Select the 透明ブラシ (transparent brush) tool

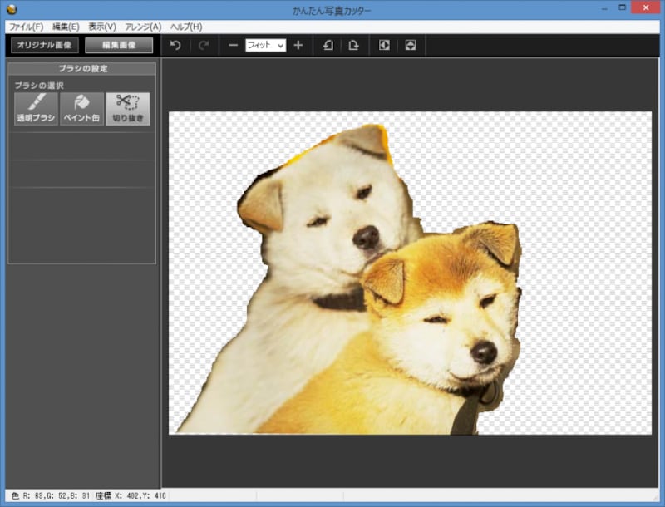(35, 108)
